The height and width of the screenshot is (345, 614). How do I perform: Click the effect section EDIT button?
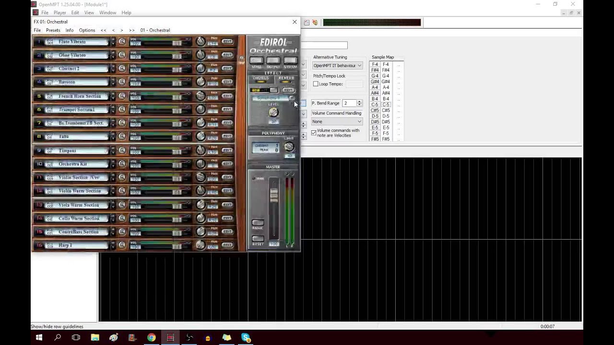tap(288, 90)
